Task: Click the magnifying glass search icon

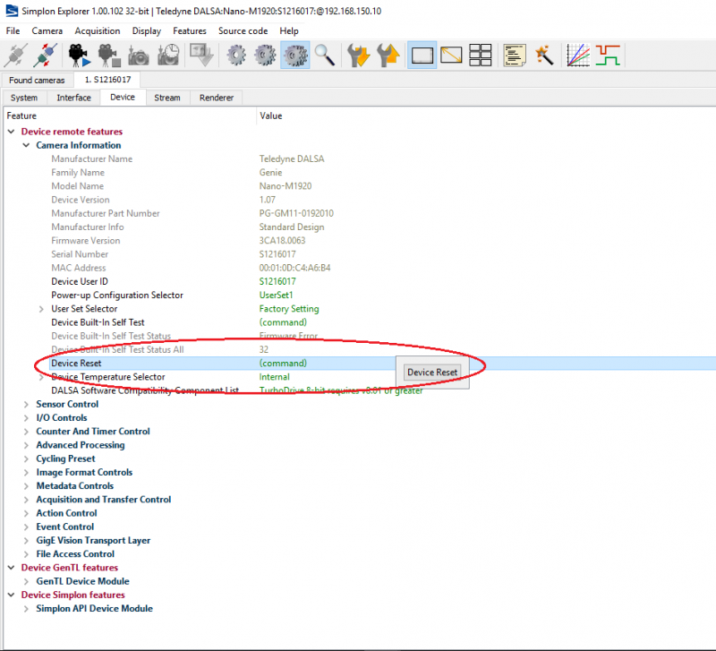Action: point(325,56)
